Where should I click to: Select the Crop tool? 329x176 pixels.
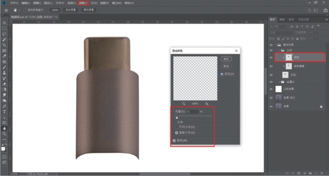coord(4,45)
